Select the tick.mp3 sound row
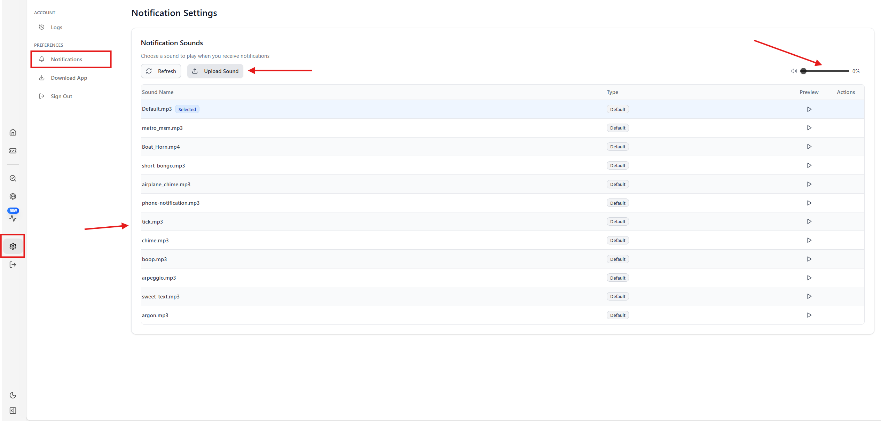 click(152, 221)
